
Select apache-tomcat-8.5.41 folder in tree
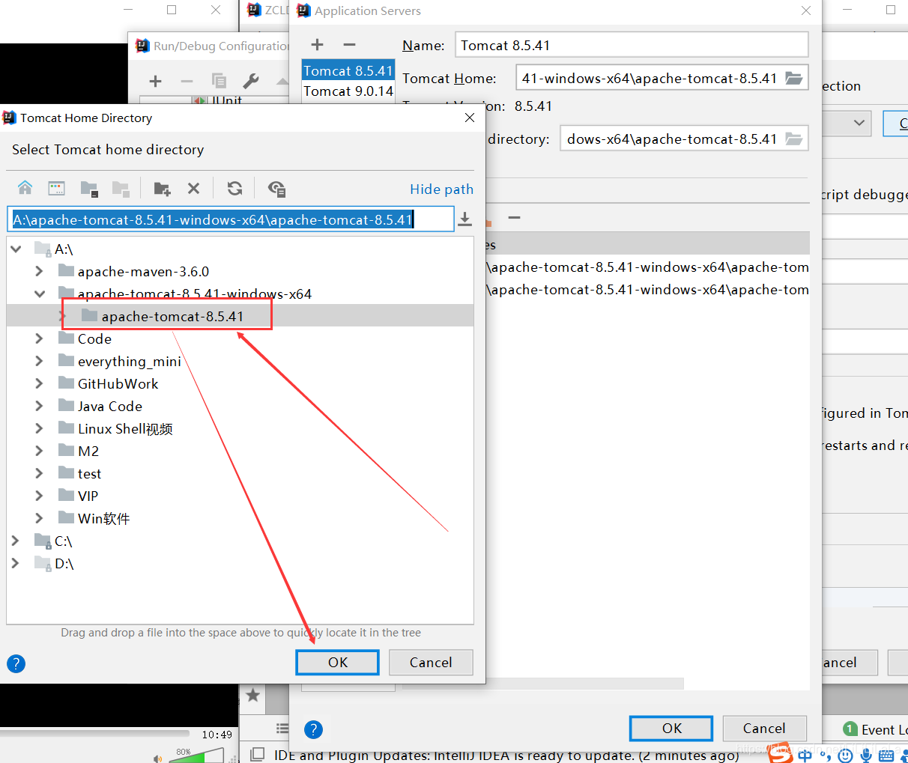(x=172, y=316)
